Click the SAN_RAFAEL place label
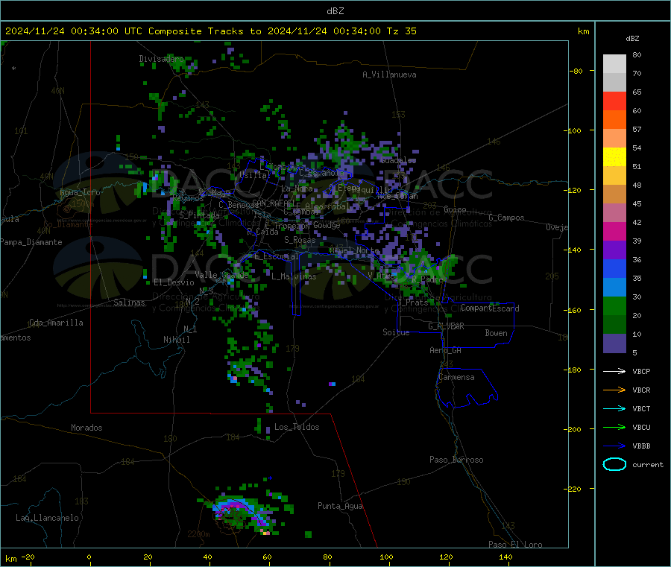671x567 pixels. 273,203
